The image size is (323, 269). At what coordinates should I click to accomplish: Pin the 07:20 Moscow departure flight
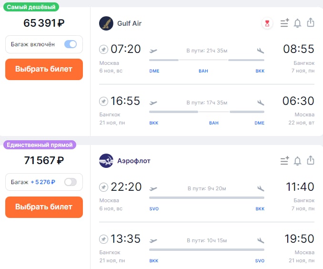tap(103, 49)
